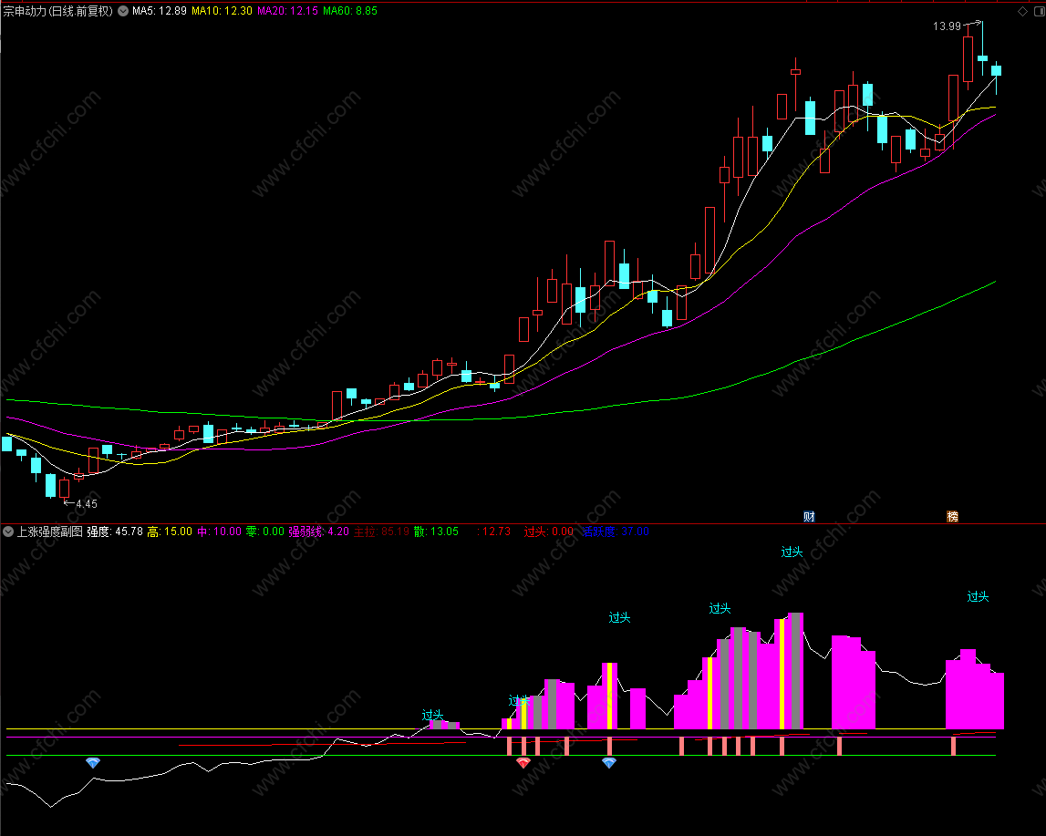This screenshot has width=1046, height=836.
Task: Toggle the side panel icon in the chart corner
Action: pos(1040,11)
